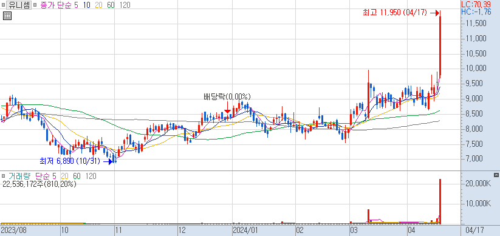Select the price 5-day moving average legend
Screen dimensions: 500x236
tap(76, 5)
